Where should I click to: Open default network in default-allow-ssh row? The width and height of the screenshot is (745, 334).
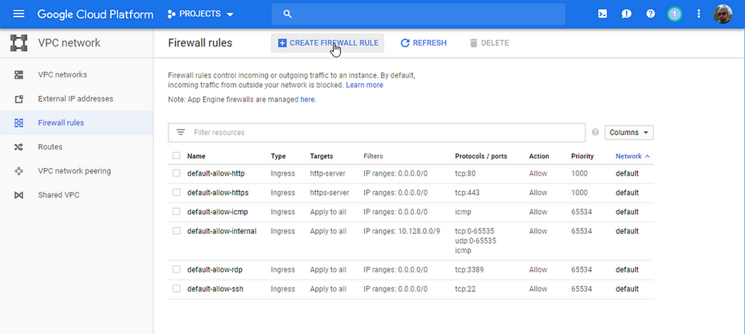pos(627,289)
